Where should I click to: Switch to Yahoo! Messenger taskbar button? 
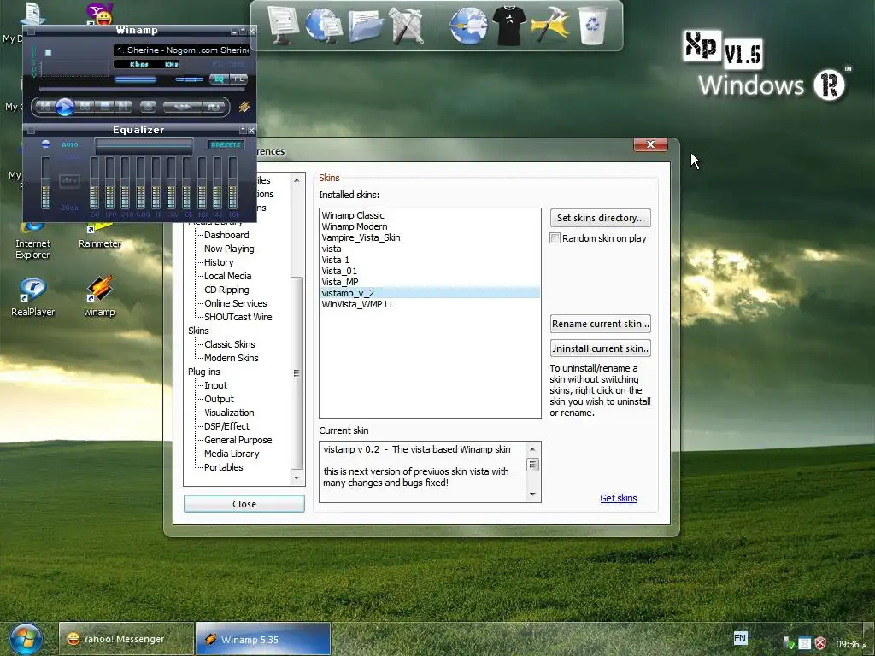point(126,639)
